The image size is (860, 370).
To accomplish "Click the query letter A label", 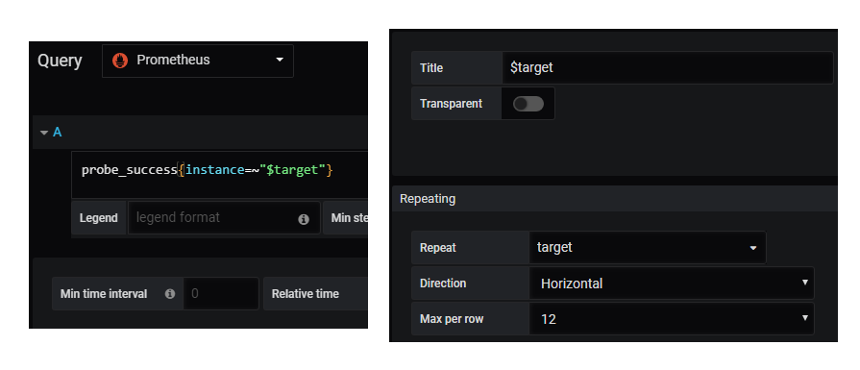I will tap(57, 132).
